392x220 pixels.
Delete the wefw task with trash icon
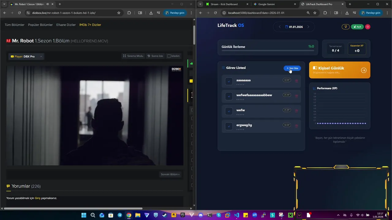296,111
